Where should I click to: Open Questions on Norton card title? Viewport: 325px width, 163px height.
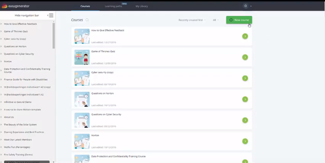pos(102,93)
